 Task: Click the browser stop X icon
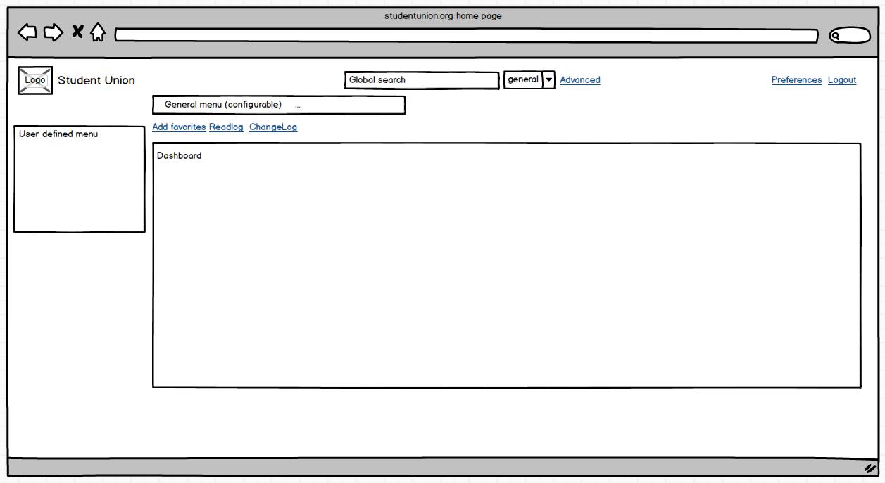coord(77,32)
